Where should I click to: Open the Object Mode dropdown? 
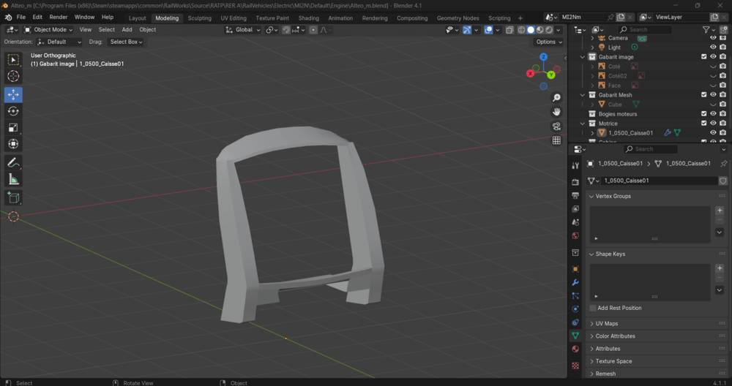(x=48, y=29)
